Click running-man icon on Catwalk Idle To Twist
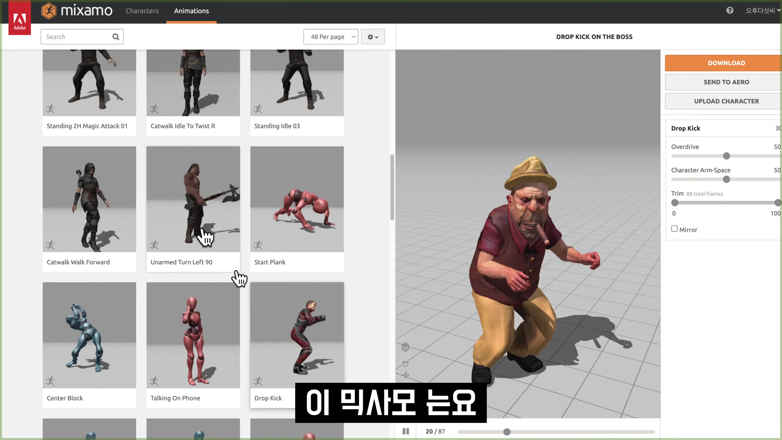 pyautogui.click(x=154, y=109)
